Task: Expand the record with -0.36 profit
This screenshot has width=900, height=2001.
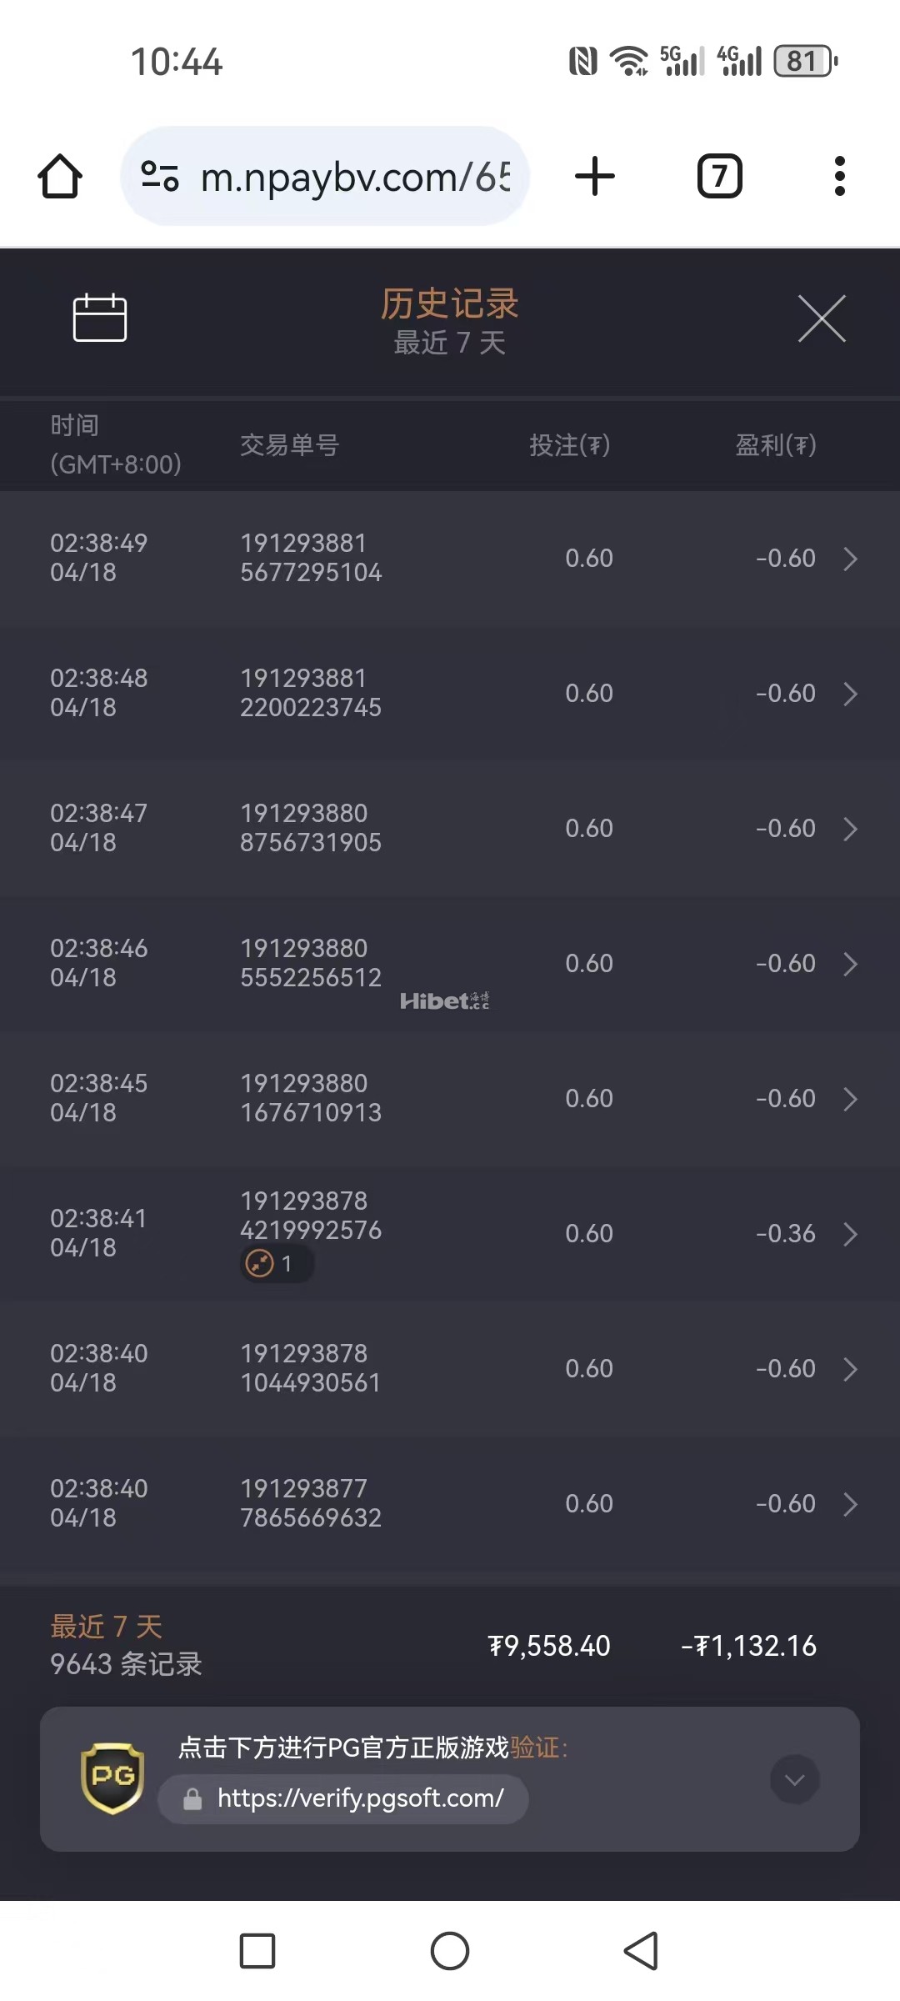Action: [x=850, y=1234]
